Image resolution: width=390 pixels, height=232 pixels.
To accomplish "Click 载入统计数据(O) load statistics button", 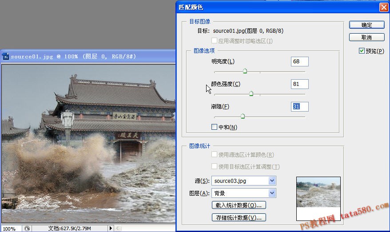I will [239, 205].
